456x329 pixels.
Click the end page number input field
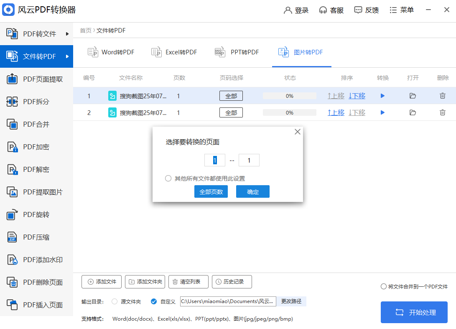point(249,160)
